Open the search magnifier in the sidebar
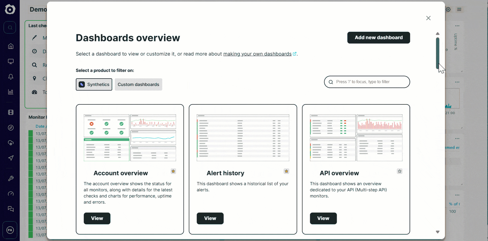The image size is (488, 241). pos(10,27)
